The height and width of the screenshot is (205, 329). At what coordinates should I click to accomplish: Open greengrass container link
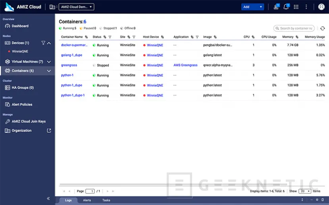point(69,65)
